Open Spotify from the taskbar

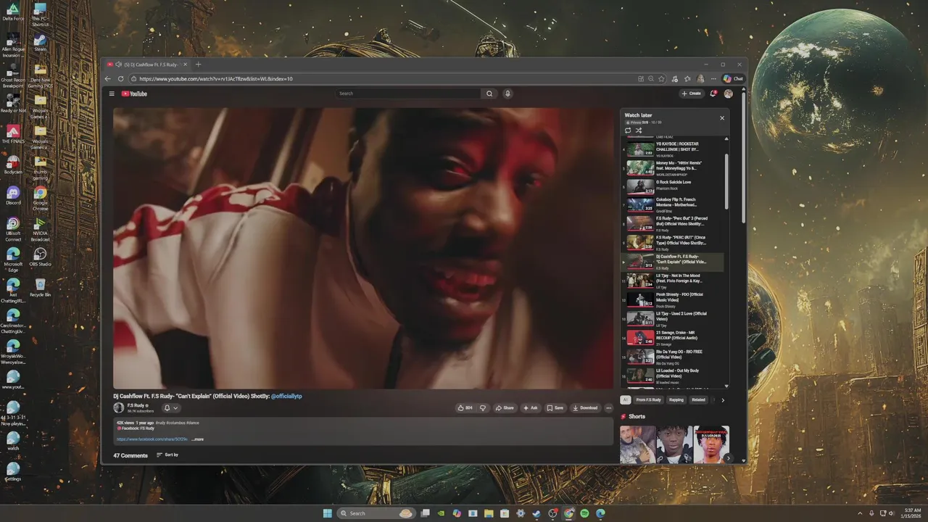(x=584, y=513)
